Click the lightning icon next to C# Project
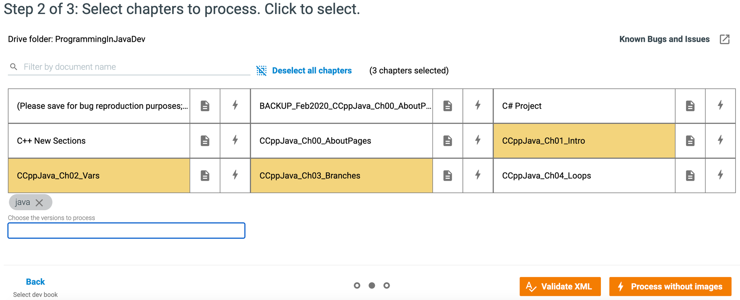 coord(720,106)
